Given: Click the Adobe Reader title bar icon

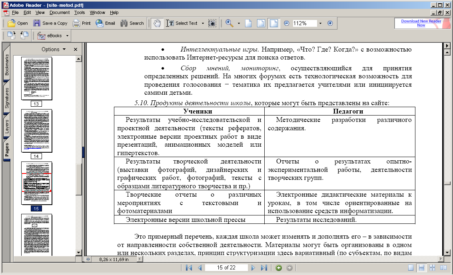Looking at the screenshot, I should (x=6, y=5).
